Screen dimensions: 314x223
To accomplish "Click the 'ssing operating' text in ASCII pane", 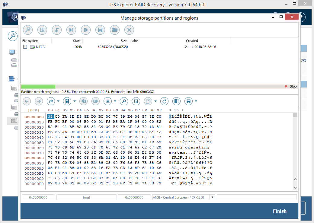I will [x=189, y=147].
